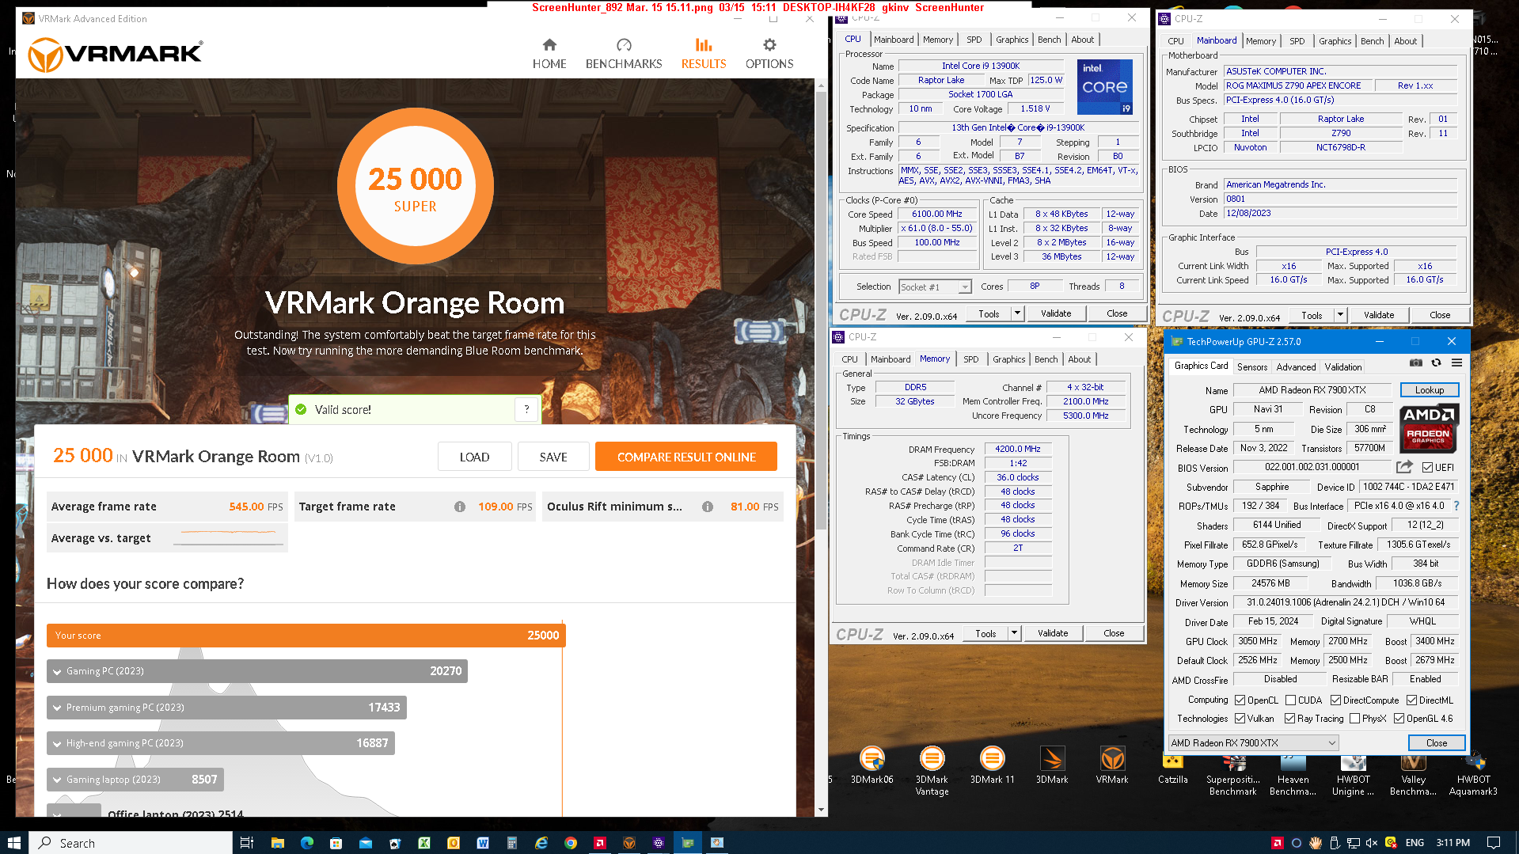Open the VRMark desktop shortcut

click(1112, 765)
